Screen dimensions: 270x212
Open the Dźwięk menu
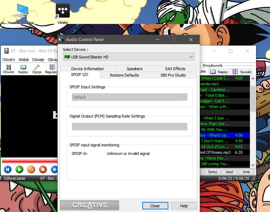coord(38,60)
